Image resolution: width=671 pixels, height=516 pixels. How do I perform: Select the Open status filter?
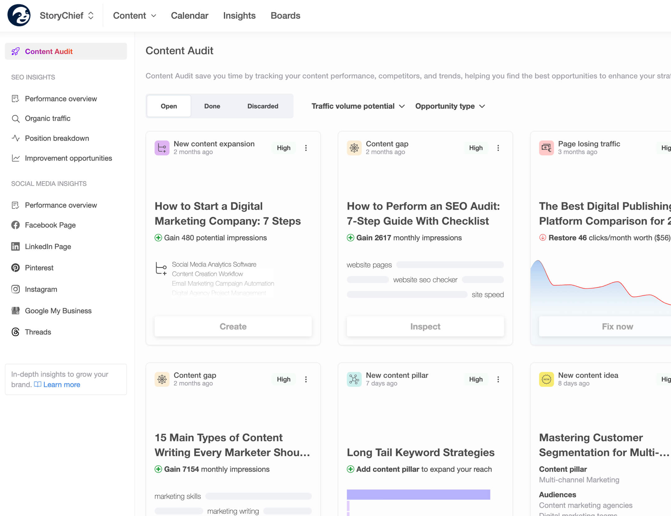[169, 106]
